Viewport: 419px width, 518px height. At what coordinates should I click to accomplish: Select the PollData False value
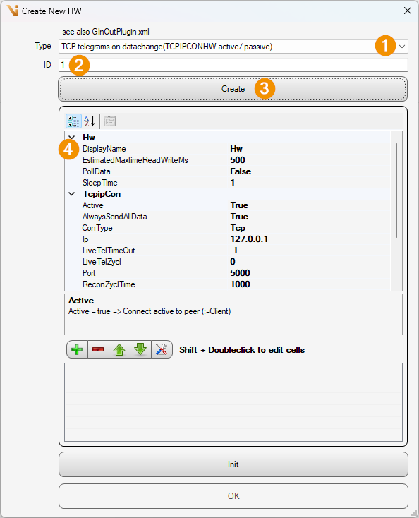[241, 171]
